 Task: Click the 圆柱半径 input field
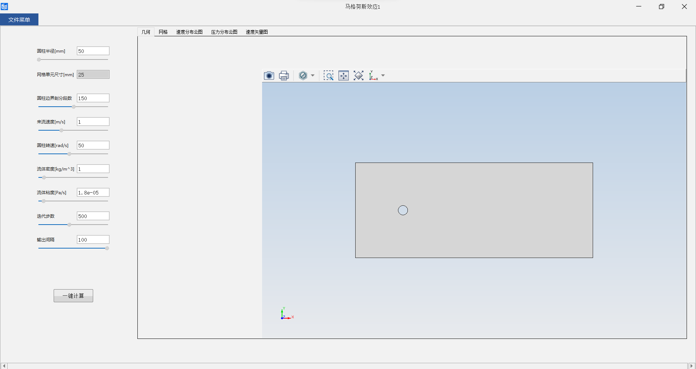click(93, 51)
